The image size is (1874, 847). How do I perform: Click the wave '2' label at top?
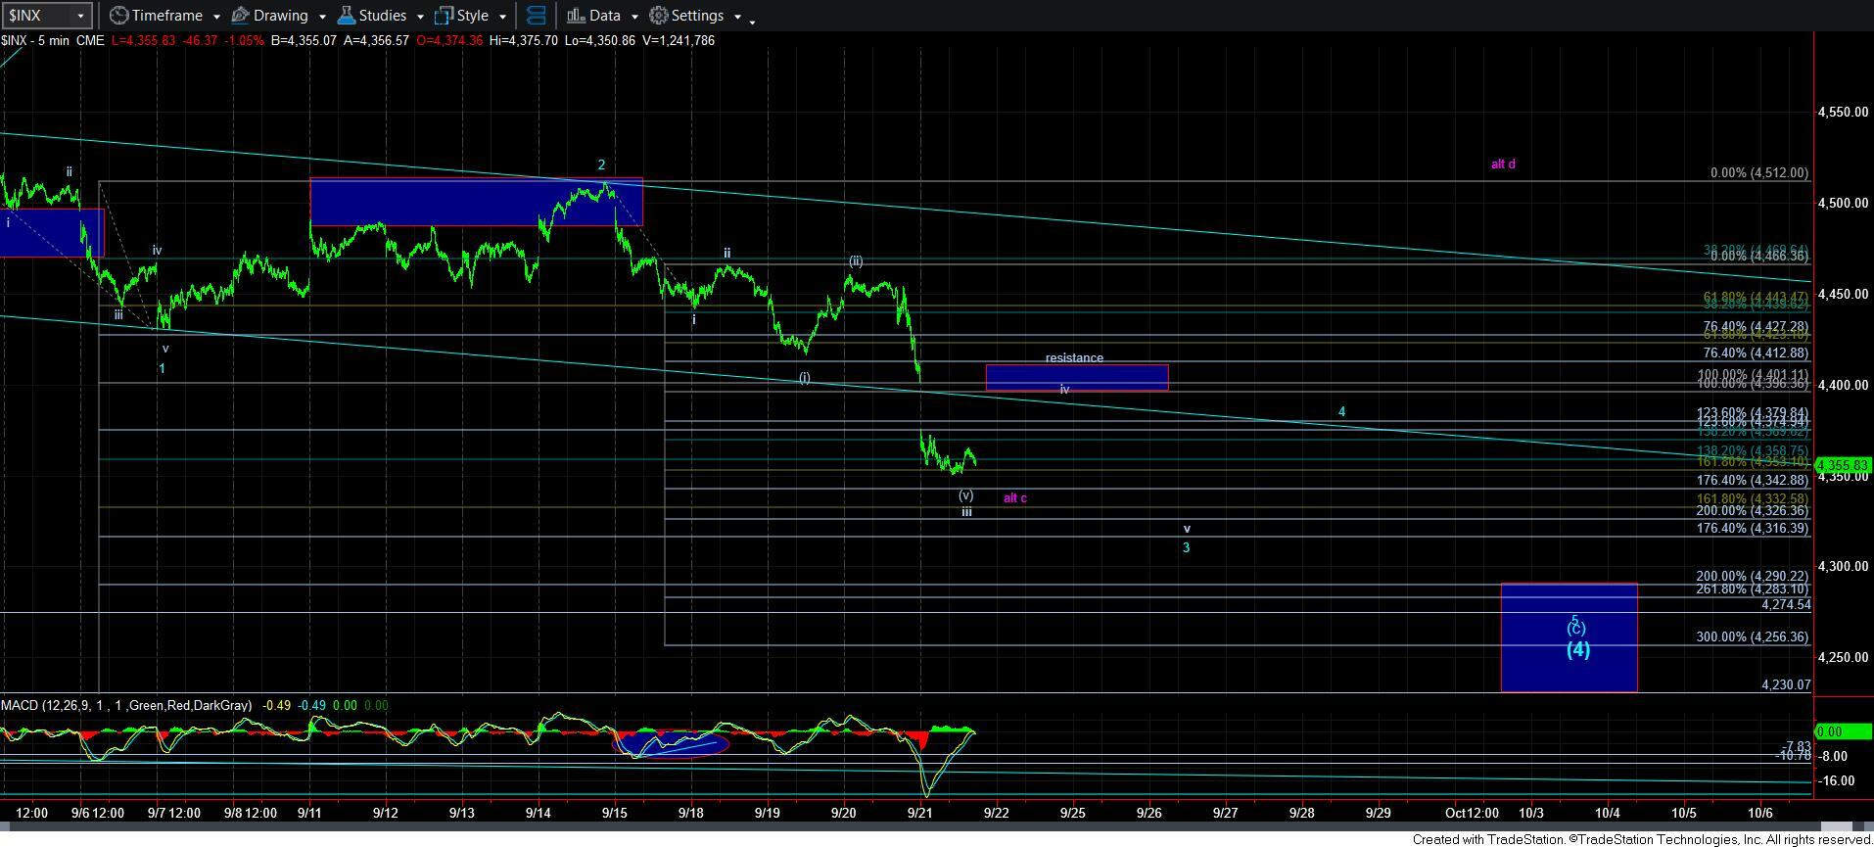[601, 165]
